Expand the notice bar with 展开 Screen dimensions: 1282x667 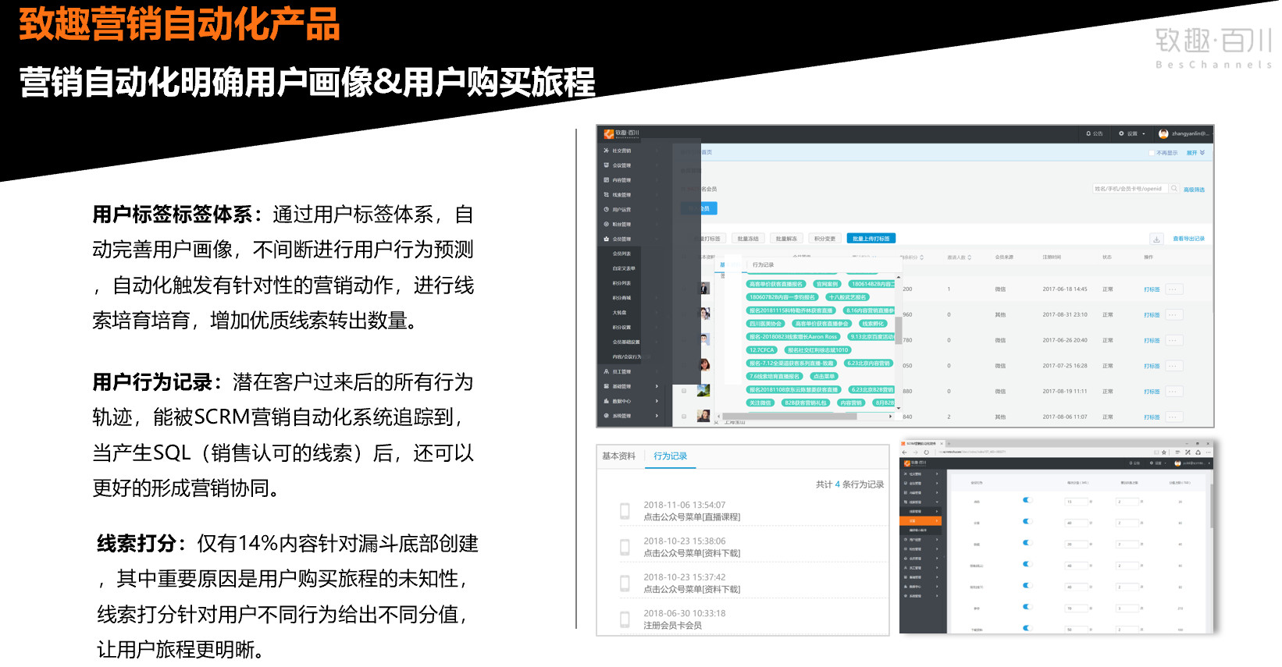pos(1196,153)
